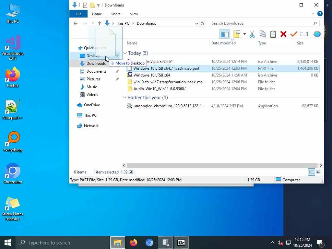The image size is (332, 249).
Task: Collapse the Earlier this year group
Action: 125,98
